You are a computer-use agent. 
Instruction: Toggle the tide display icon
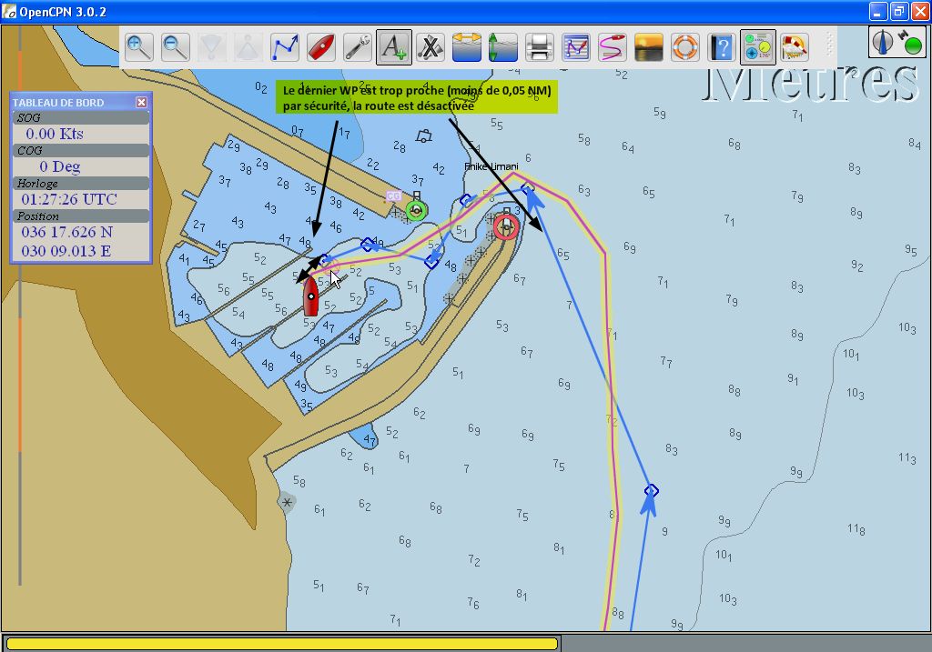click(467, 46)
